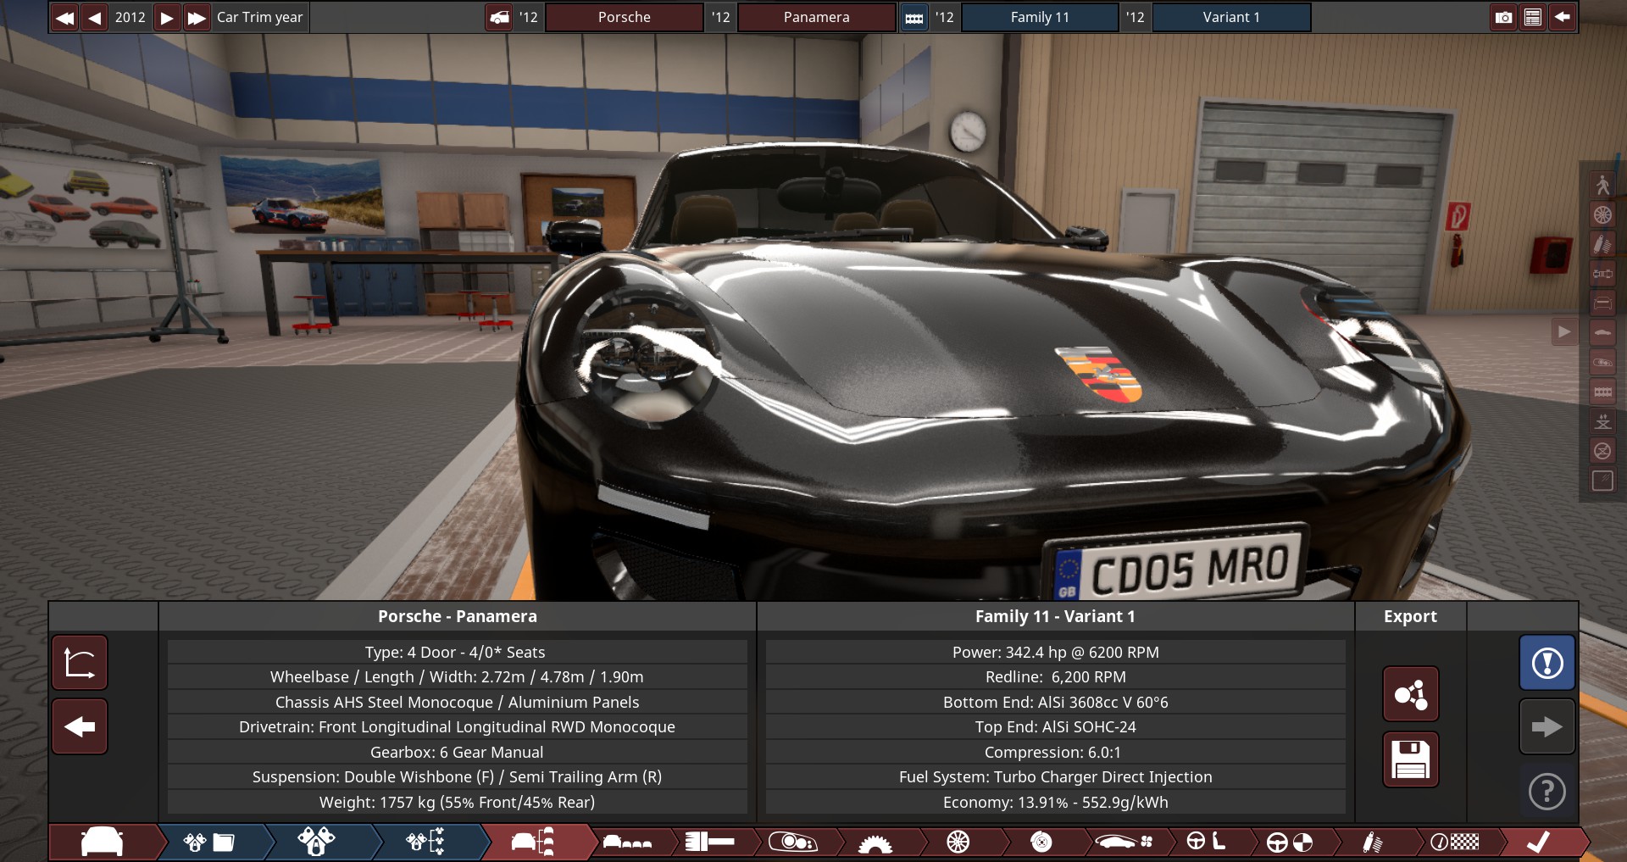Toggle the crossed-out lift icon in sidebar
This screenshot has height=862, width=1627.
pyautogui.click(x=1602, y=451)
